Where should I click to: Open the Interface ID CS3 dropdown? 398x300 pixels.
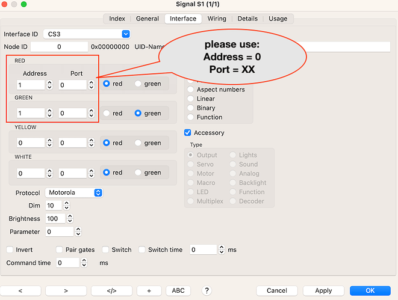(x=125, y=34)
